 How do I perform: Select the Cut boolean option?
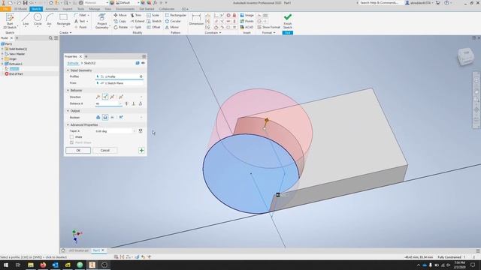[x=105, y=117]
